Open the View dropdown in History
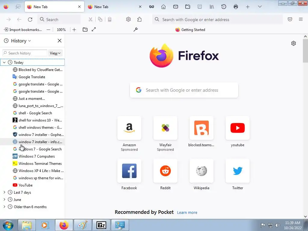308x231 pixels. 55,53
